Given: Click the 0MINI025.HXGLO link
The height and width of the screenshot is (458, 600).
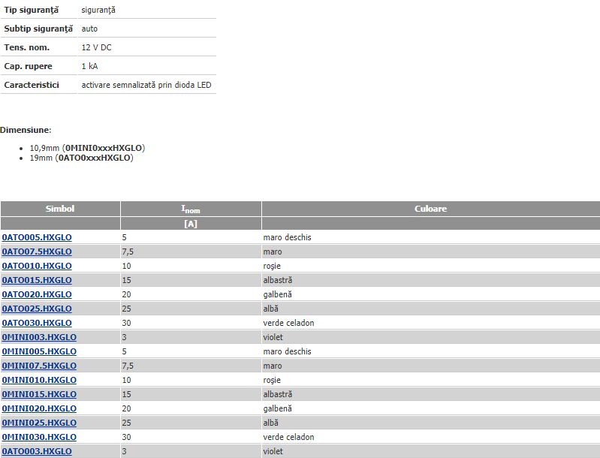Looking at the screenshot, I should (39, 423).
